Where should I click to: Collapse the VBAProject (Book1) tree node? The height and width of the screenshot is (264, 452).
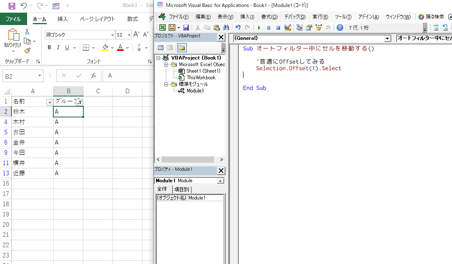tap(158, 58)
